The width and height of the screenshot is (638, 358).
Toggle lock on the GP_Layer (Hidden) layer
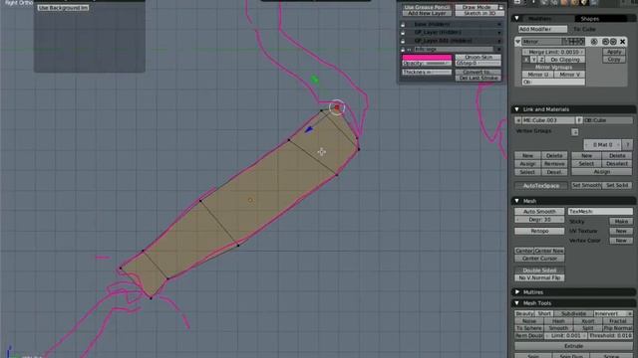[x=403, y=33]
